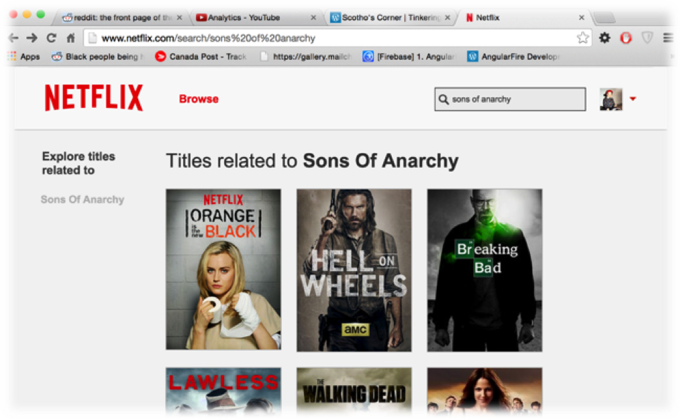The width and height of the screenshot is (681, 420).
Task: Click the Netflix logo
Action: pyautogui.click(x=94, y=98)
